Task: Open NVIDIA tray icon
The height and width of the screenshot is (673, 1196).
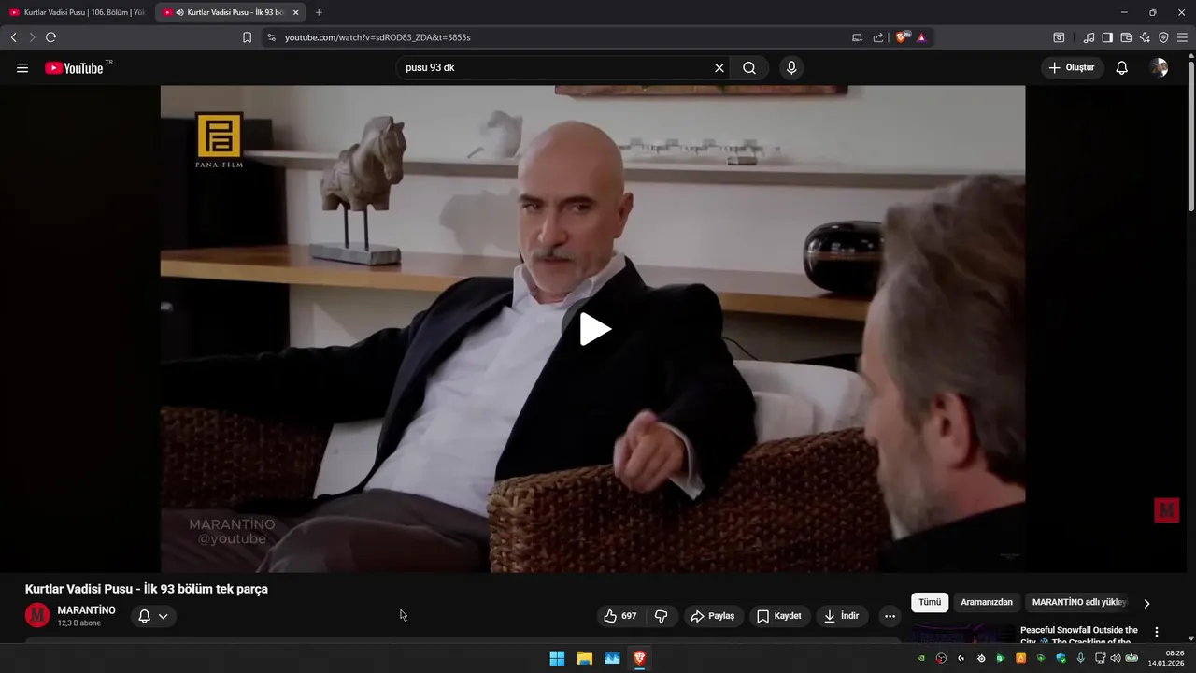Action: tap(921, 658)
